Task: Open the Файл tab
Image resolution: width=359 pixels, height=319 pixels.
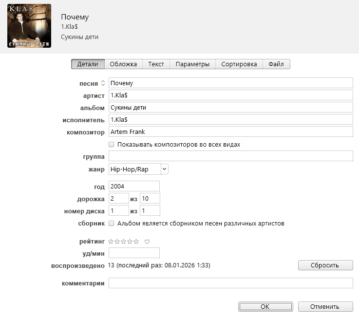Action: tap(276, 64)
